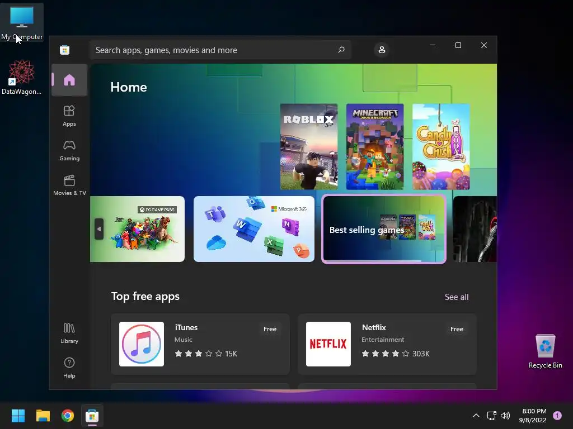Open network status tray icon
This screenshot has width=573, height=429.
click(x=491, y=416)
